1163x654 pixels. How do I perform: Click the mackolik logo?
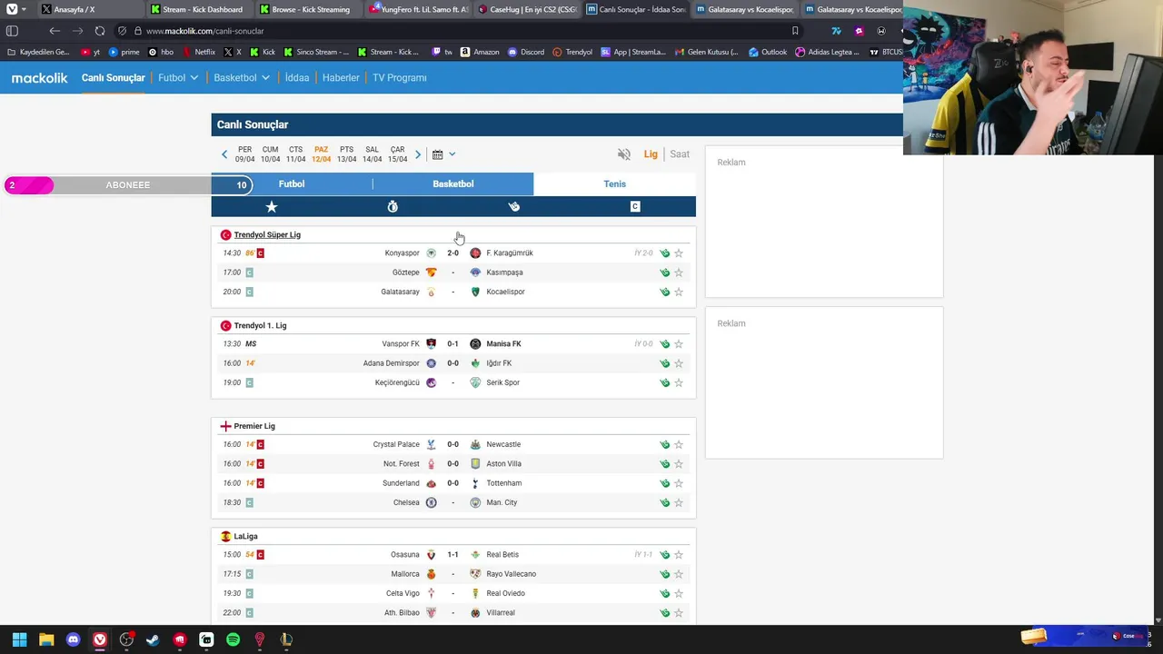tap(39, 78)
